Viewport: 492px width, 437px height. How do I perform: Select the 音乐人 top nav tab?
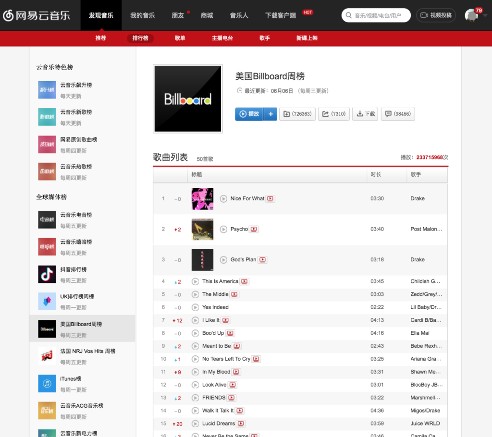(239, 15)
